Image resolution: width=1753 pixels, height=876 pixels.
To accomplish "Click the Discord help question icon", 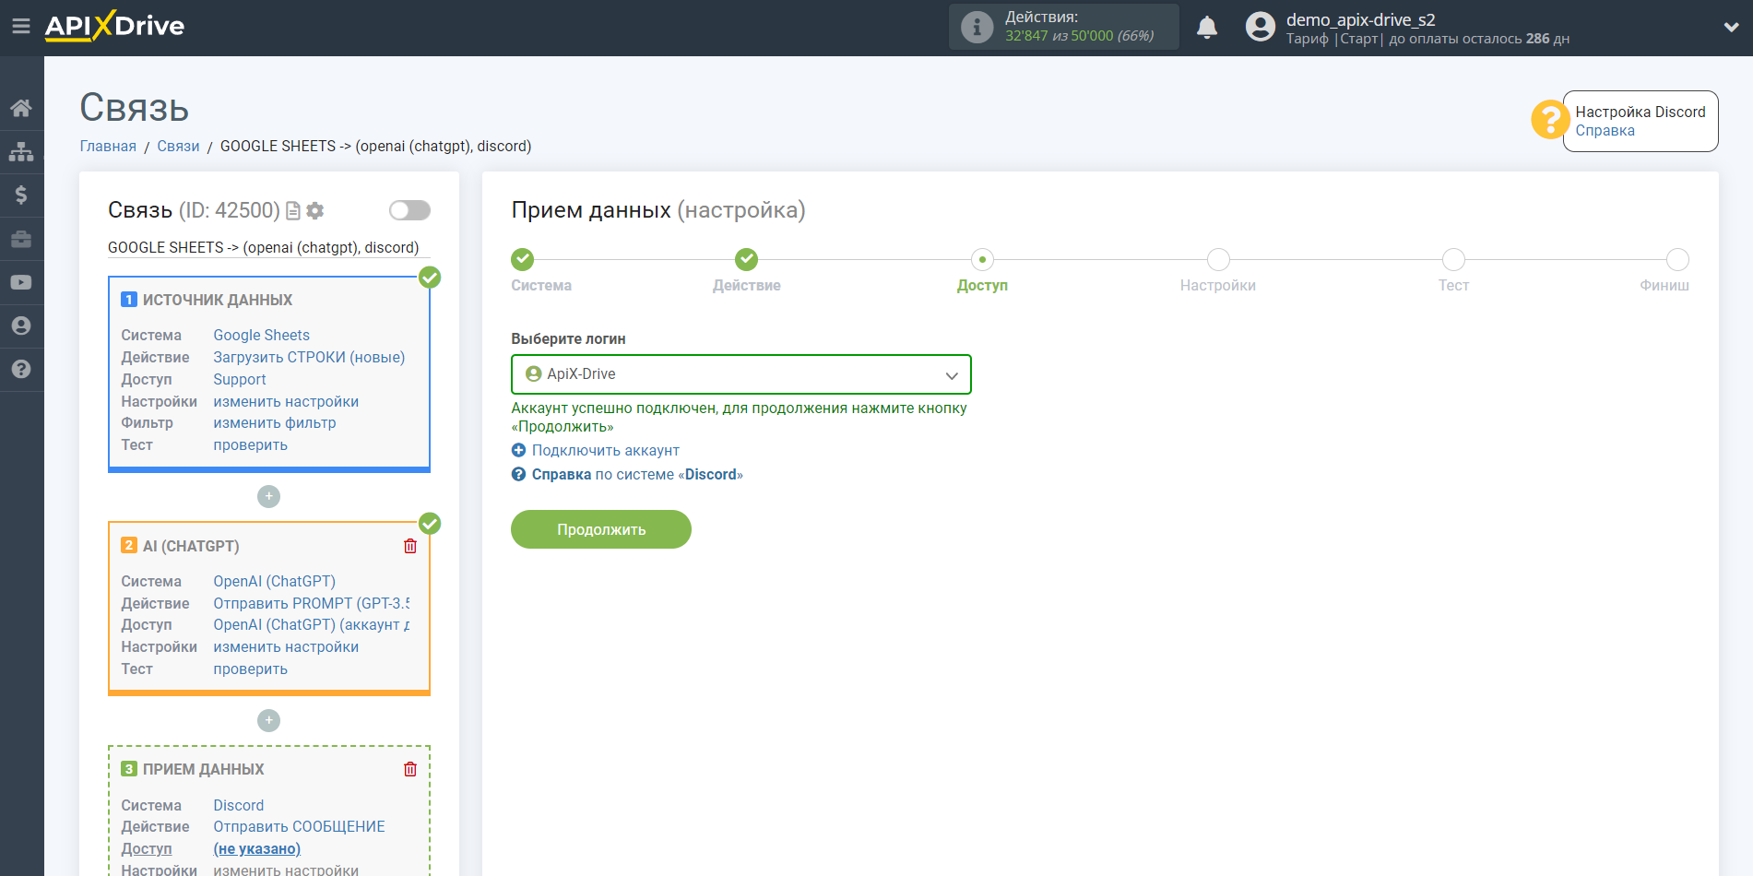I will [x=518, y=474].
